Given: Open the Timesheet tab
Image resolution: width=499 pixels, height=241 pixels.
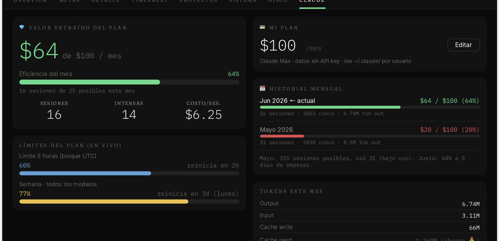Looking at the screenshot, I should 150,1.
